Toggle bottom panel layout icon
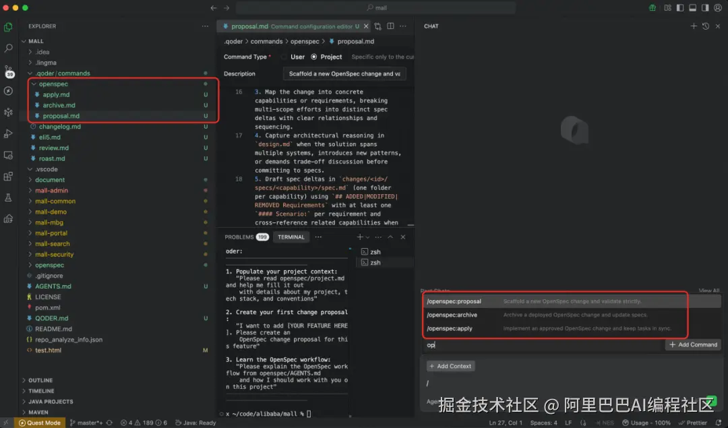Image resolution: width=728 pixels, height=428 pixels. pyautogui.click(x=693, y=8)
